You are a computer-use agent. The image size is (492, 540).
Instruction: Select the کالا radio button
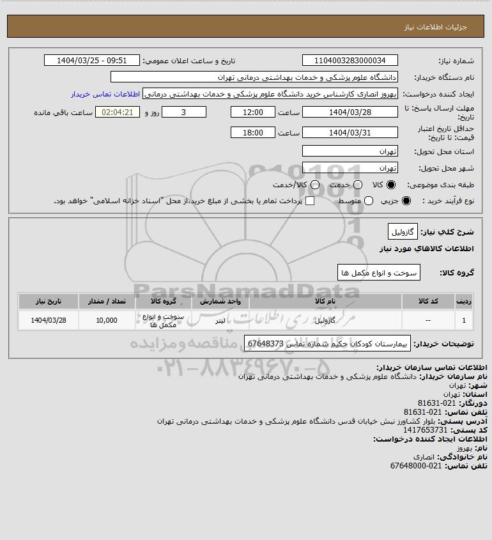(x=391, y=185)
